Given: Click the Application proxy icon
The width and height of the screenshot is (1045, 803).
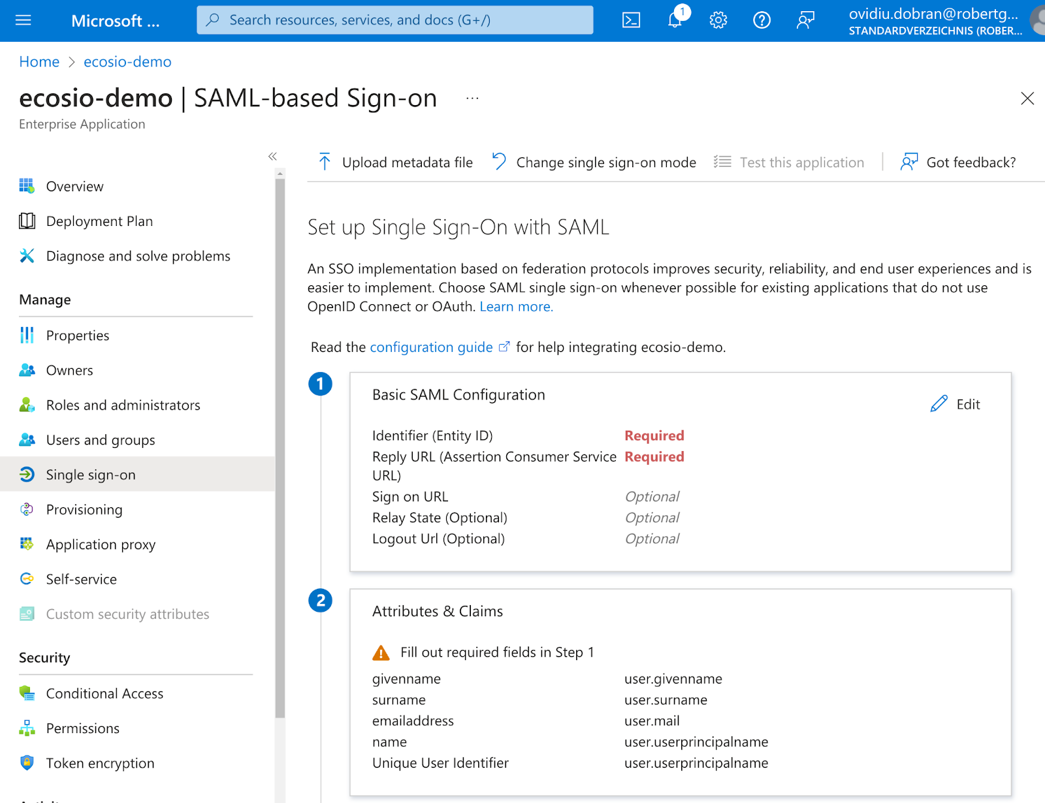Looking at the screenshot, I should 27,544.
